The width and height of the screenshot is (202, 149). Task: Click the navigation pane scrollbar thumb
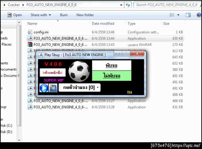(19, 76)
